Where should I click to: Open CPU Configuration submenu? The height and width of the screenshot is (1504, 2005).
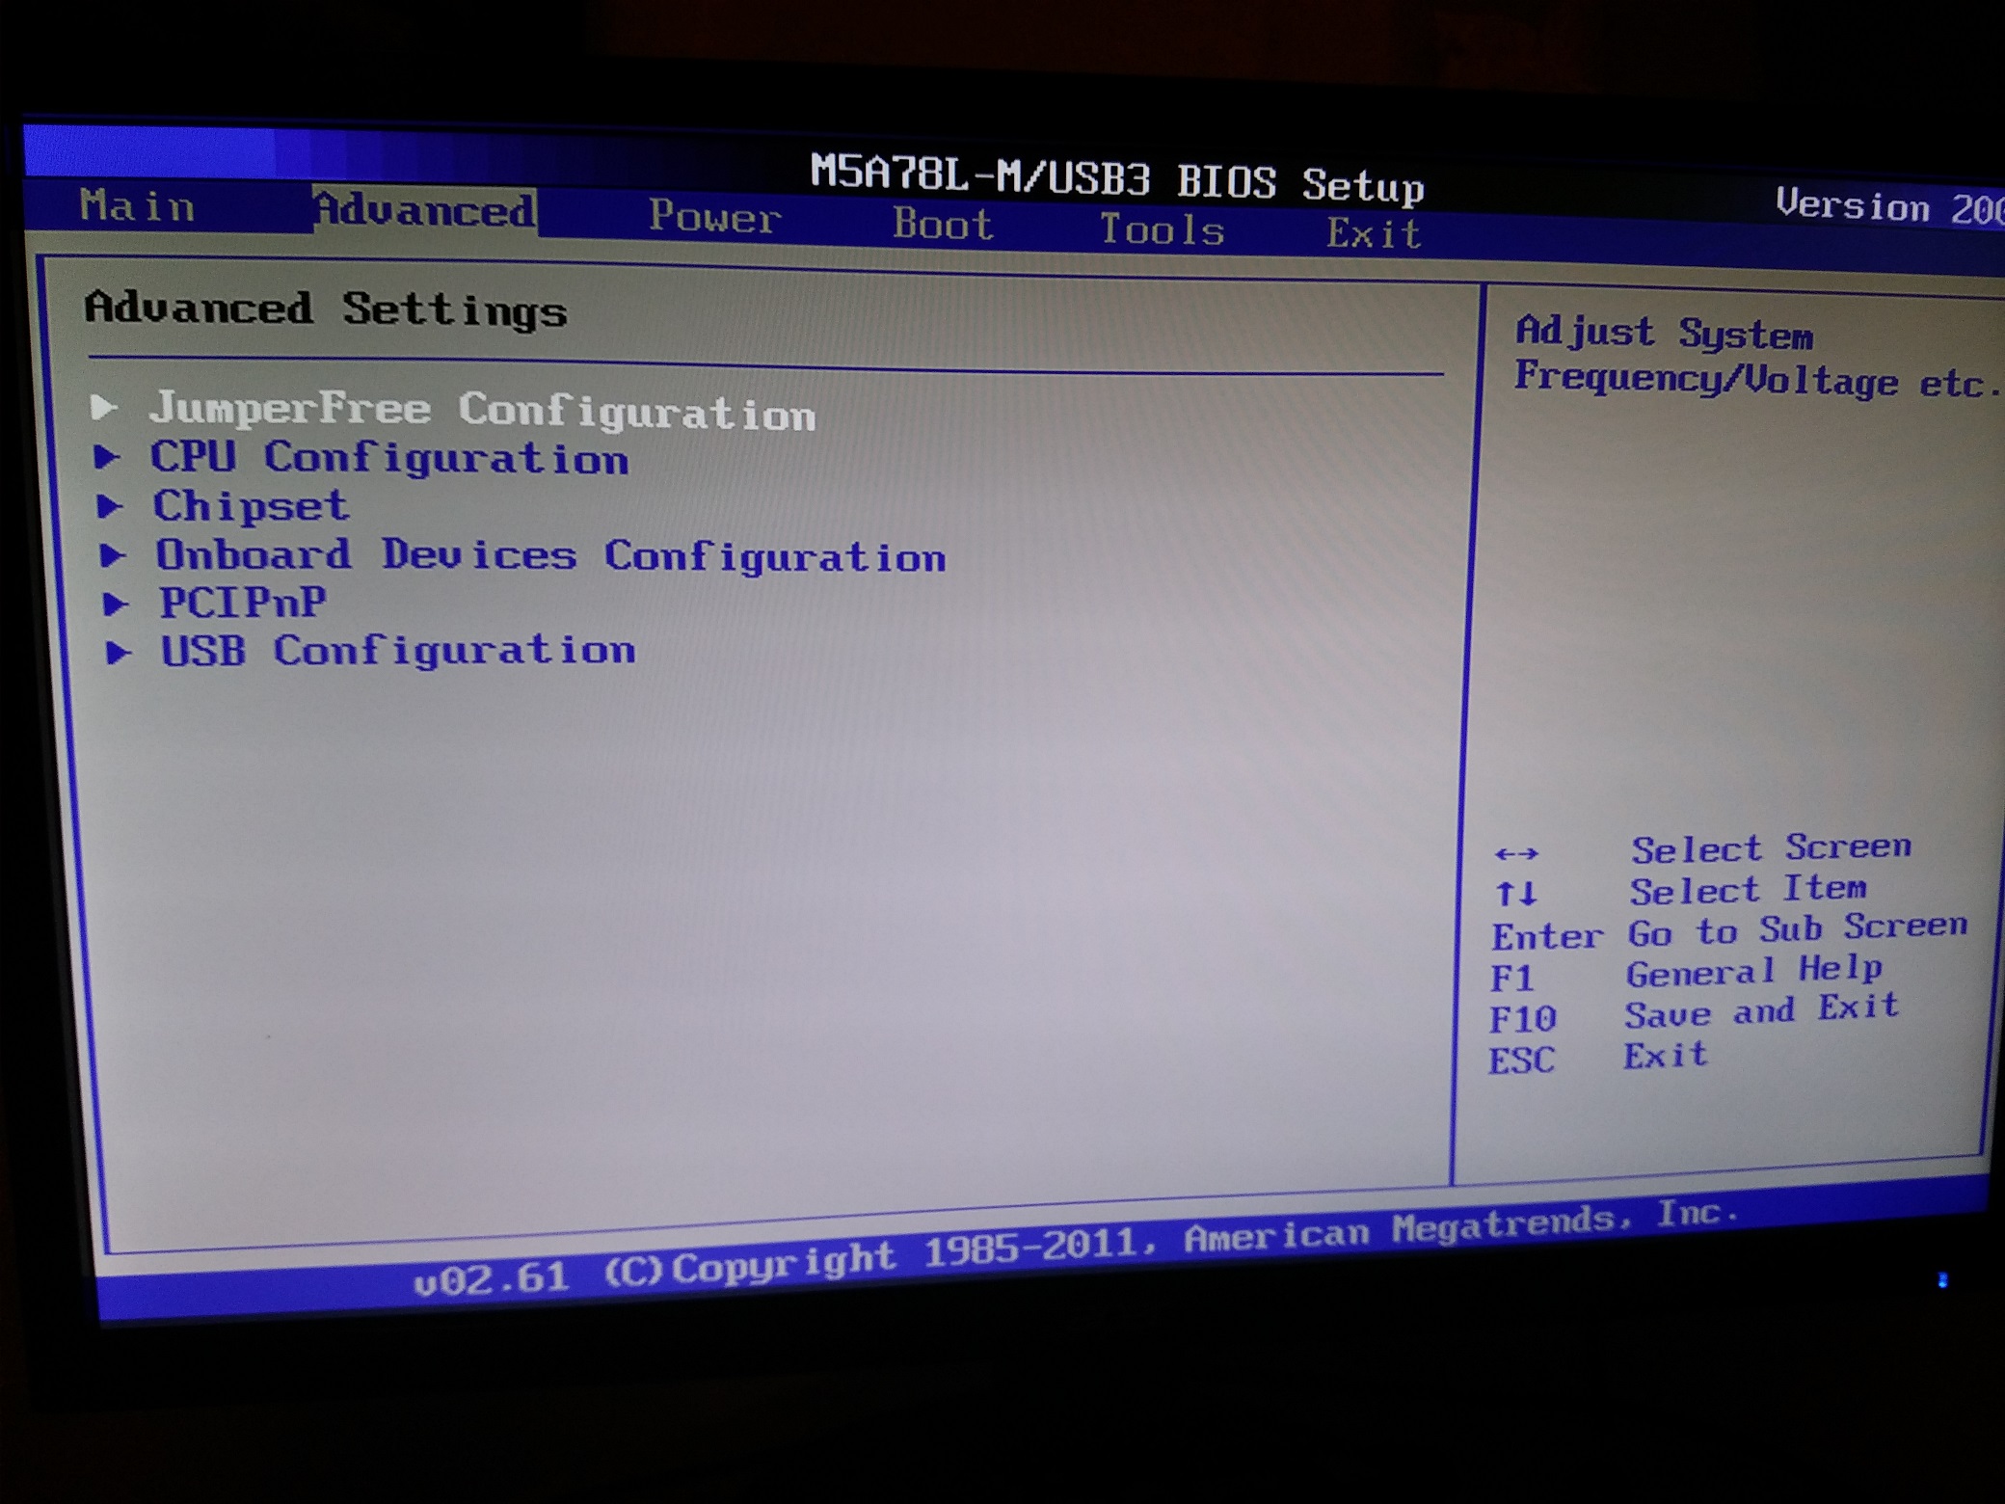(389, 457)
